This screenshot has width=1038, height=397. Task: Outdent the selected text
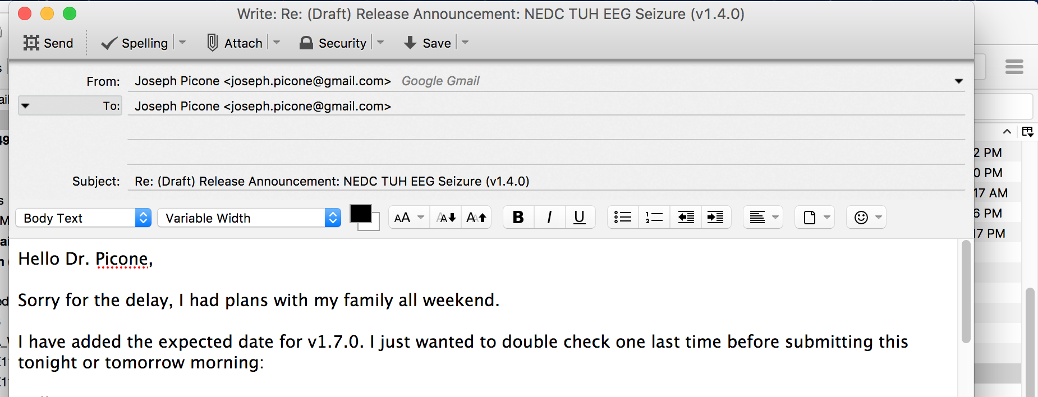686,218
